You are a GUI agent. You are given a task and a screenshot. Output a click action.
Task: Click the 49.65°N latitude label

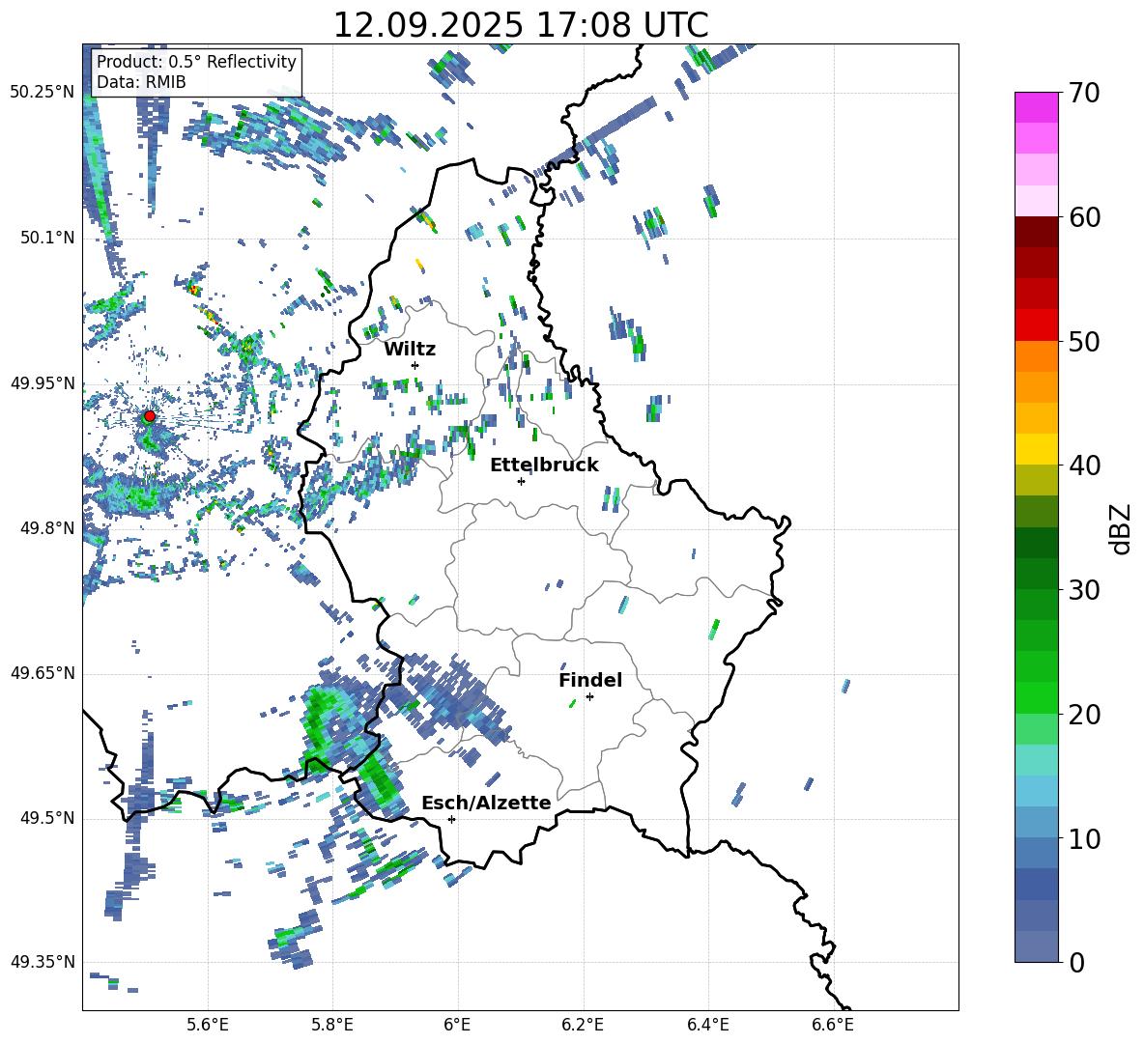[43, 673]
